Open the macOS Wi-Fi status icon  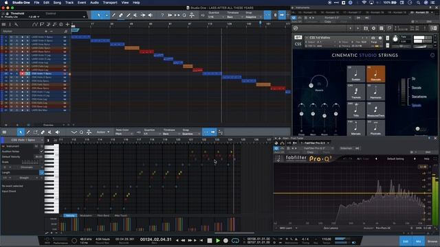pyautogui.click(x=364, y=3)
